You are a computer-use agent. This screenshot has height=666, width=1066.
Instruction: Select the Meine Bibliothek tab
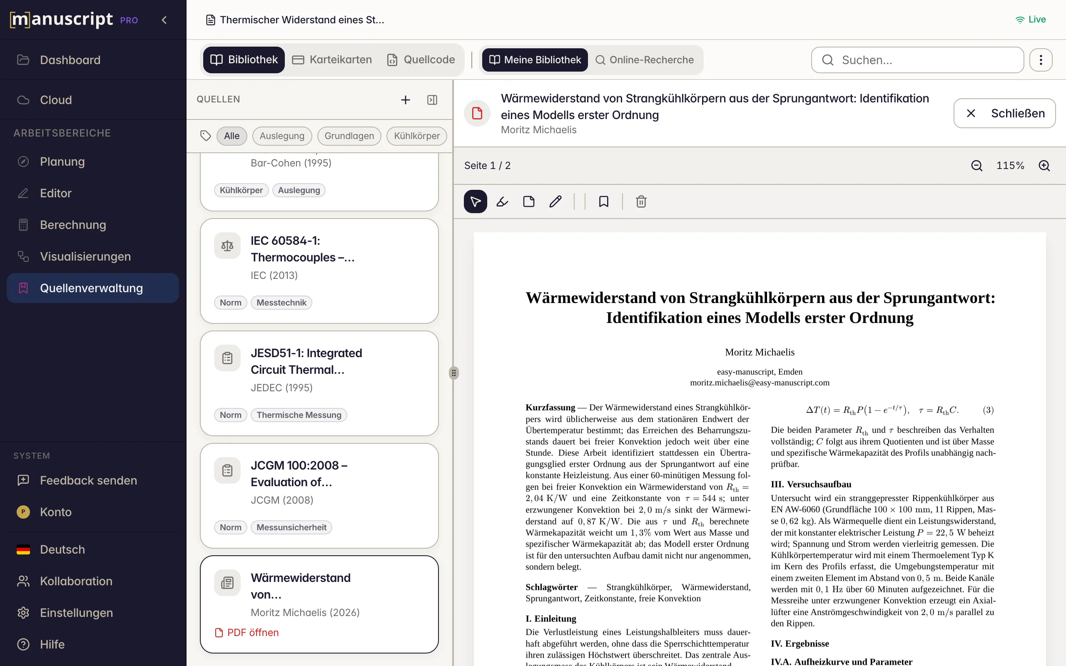[535, 60]
